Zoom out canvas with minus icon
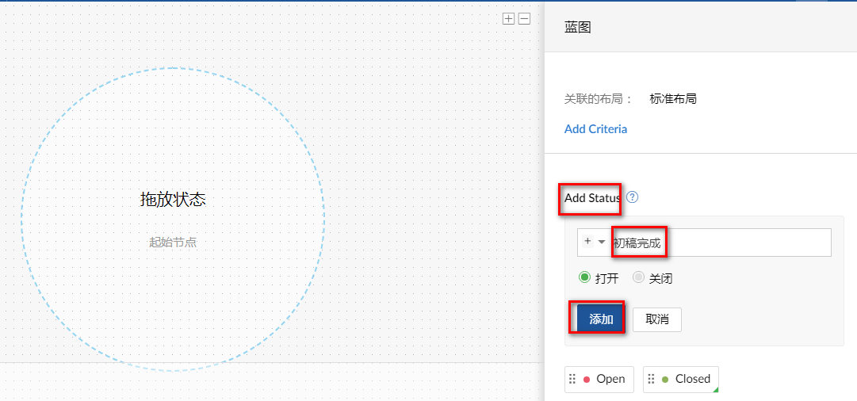The height and width of the screenshot is (401, 857). 524,19
